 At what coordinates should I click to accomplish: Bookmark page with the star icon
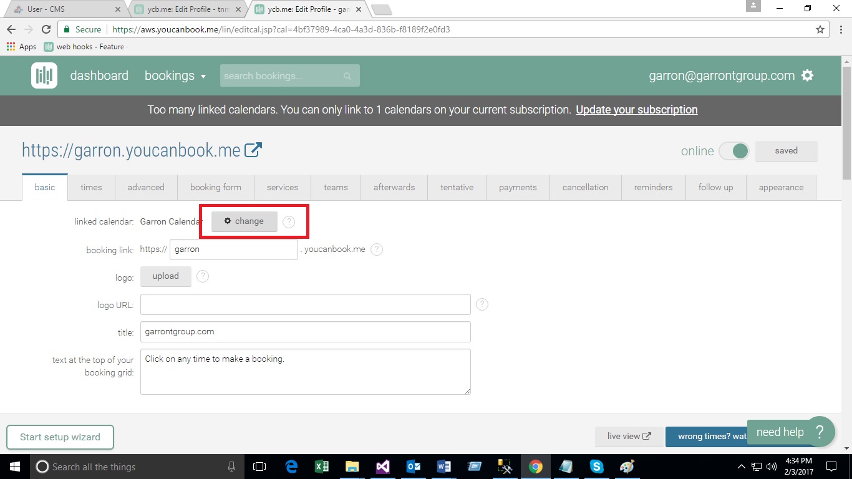click(820, 29)
